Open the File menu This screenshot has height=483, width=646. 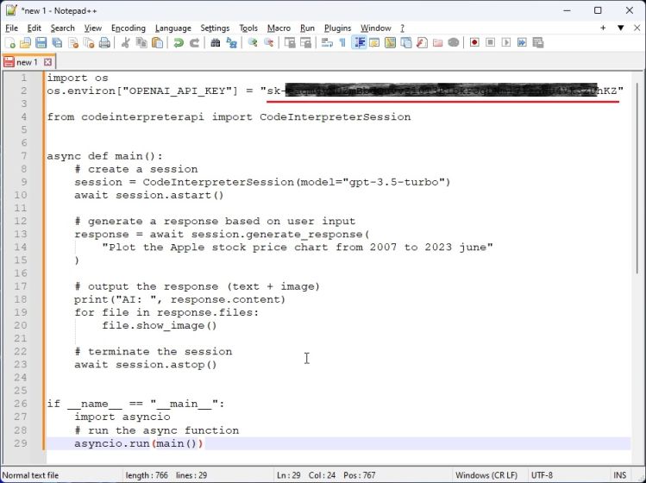pyautogui.click(x=11, y=28)
